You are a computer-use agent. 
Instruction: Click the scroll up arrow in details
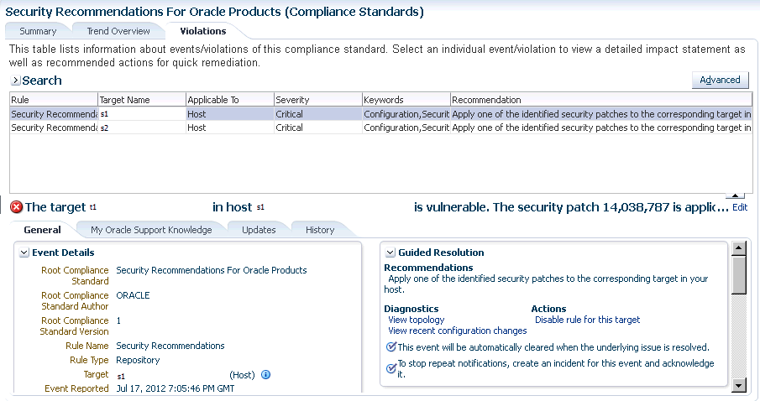[x=739, y=248]
